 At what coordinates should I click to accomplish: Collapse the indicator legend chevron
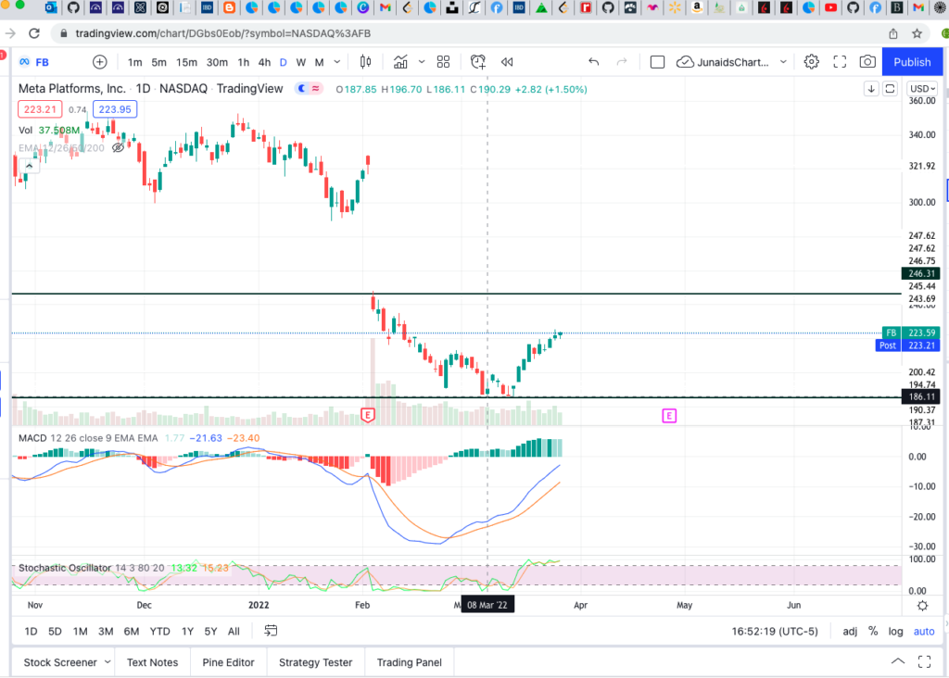29,165
